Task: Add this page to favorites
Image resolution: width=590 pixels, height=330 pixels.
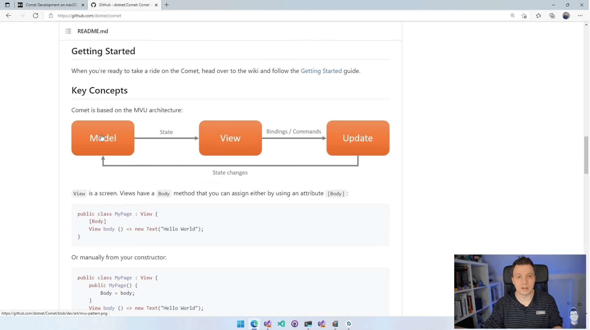Action: (x=524, y=16)
